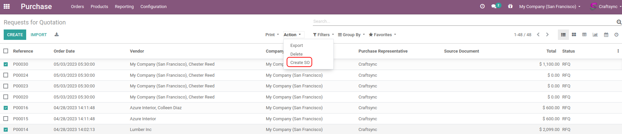Click into the Search field

click(x=463, y=21)
